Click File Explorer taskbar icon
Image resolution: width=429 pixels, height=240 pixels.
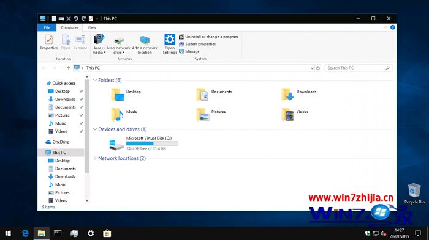click(41, 233)
